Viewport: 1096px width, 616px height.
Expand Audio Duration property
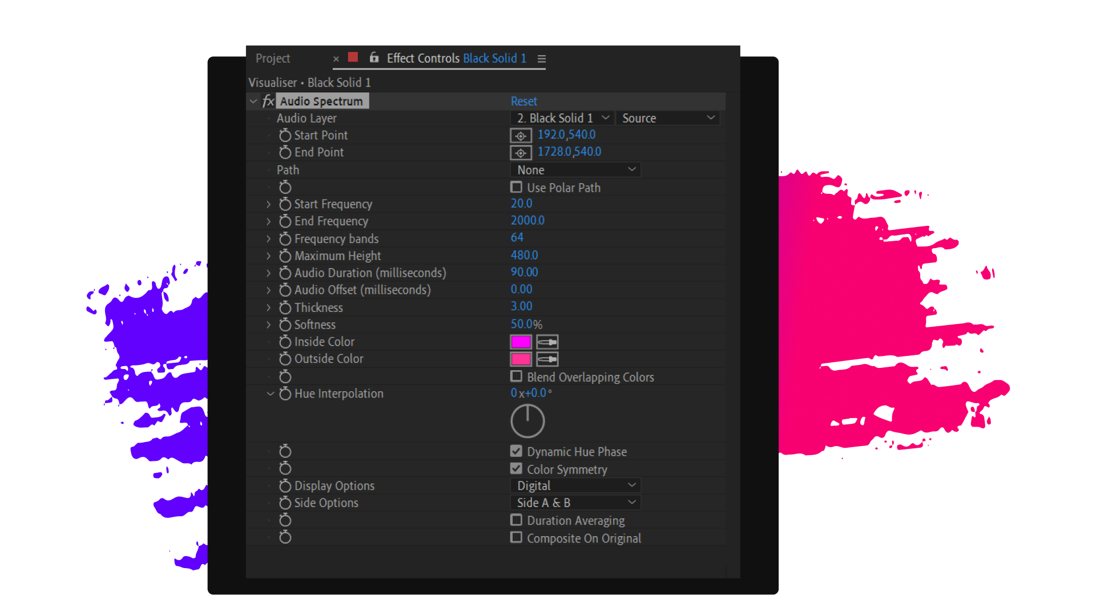(x=268, y=273)
